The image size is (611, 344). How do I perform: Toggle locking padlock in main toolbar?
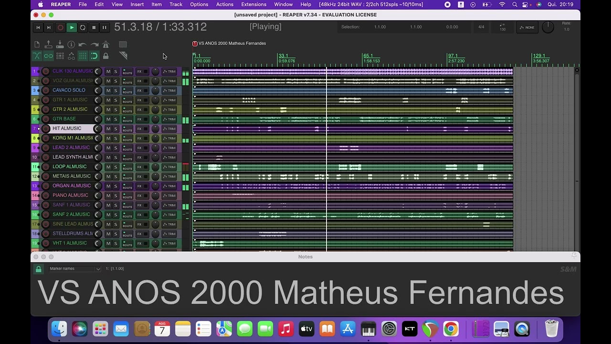point(105,56)
